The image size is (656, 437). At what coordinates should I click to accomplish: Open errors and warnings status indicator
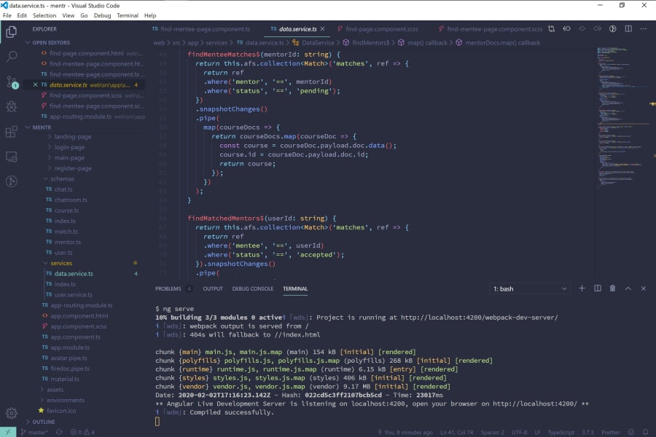82,433
